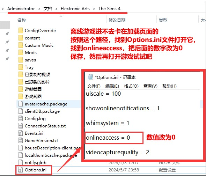Screen dimensions: 206x177
Task: Select the ConnectionStatus.txt file
Action: pyautogui.click(x=45, y=126)
